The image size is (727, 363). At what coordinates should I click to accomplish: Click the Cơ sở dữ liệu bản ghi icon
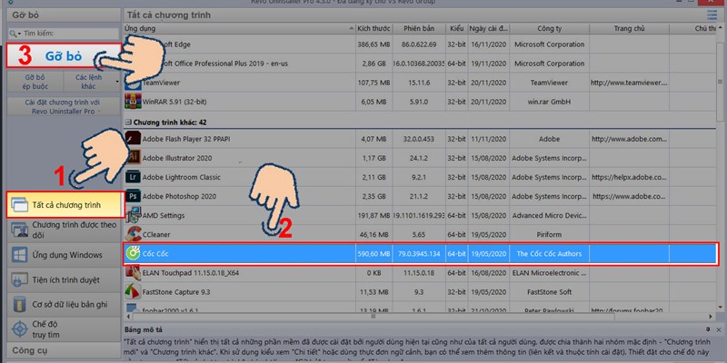[20, 304]
